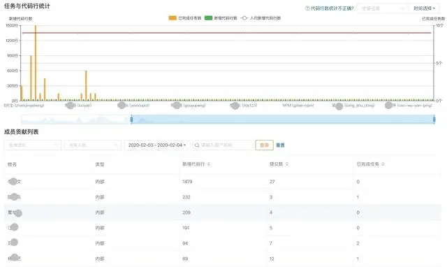The width and height of the screenshot is (447, 267).
Task: Click the question mark help icon
Action: [307, 8]
